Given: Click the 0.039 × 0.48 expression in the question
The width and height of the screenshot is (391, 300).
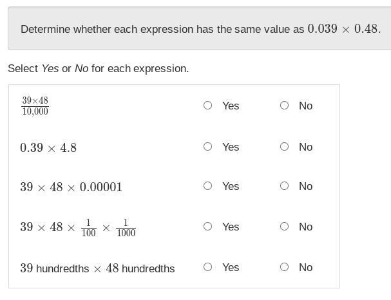Looking at the screenshot, I should pos(343,29).
